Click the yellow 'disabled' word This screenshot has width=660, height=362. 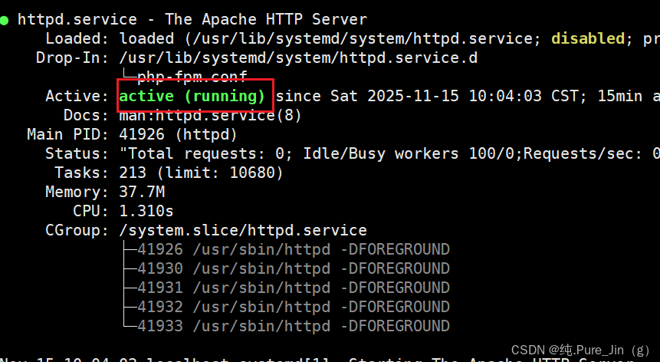[588, 38]
